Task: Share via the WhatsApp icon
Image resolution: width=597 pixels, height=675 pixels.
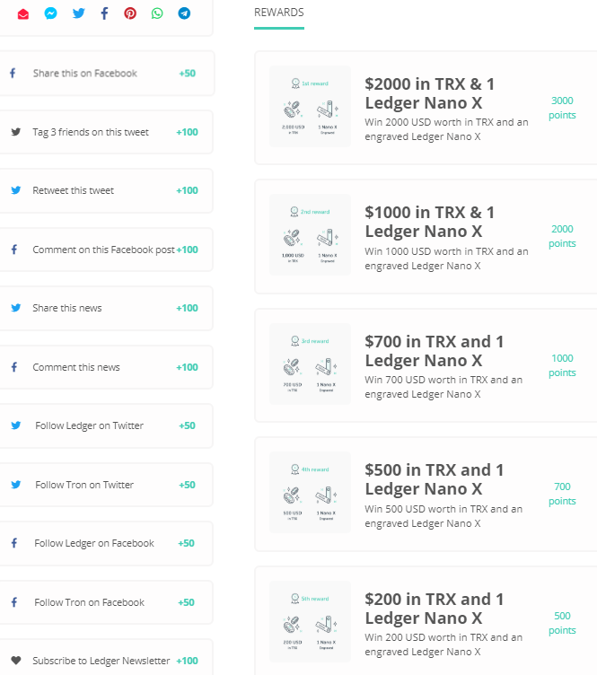Action: pos(157,13)
